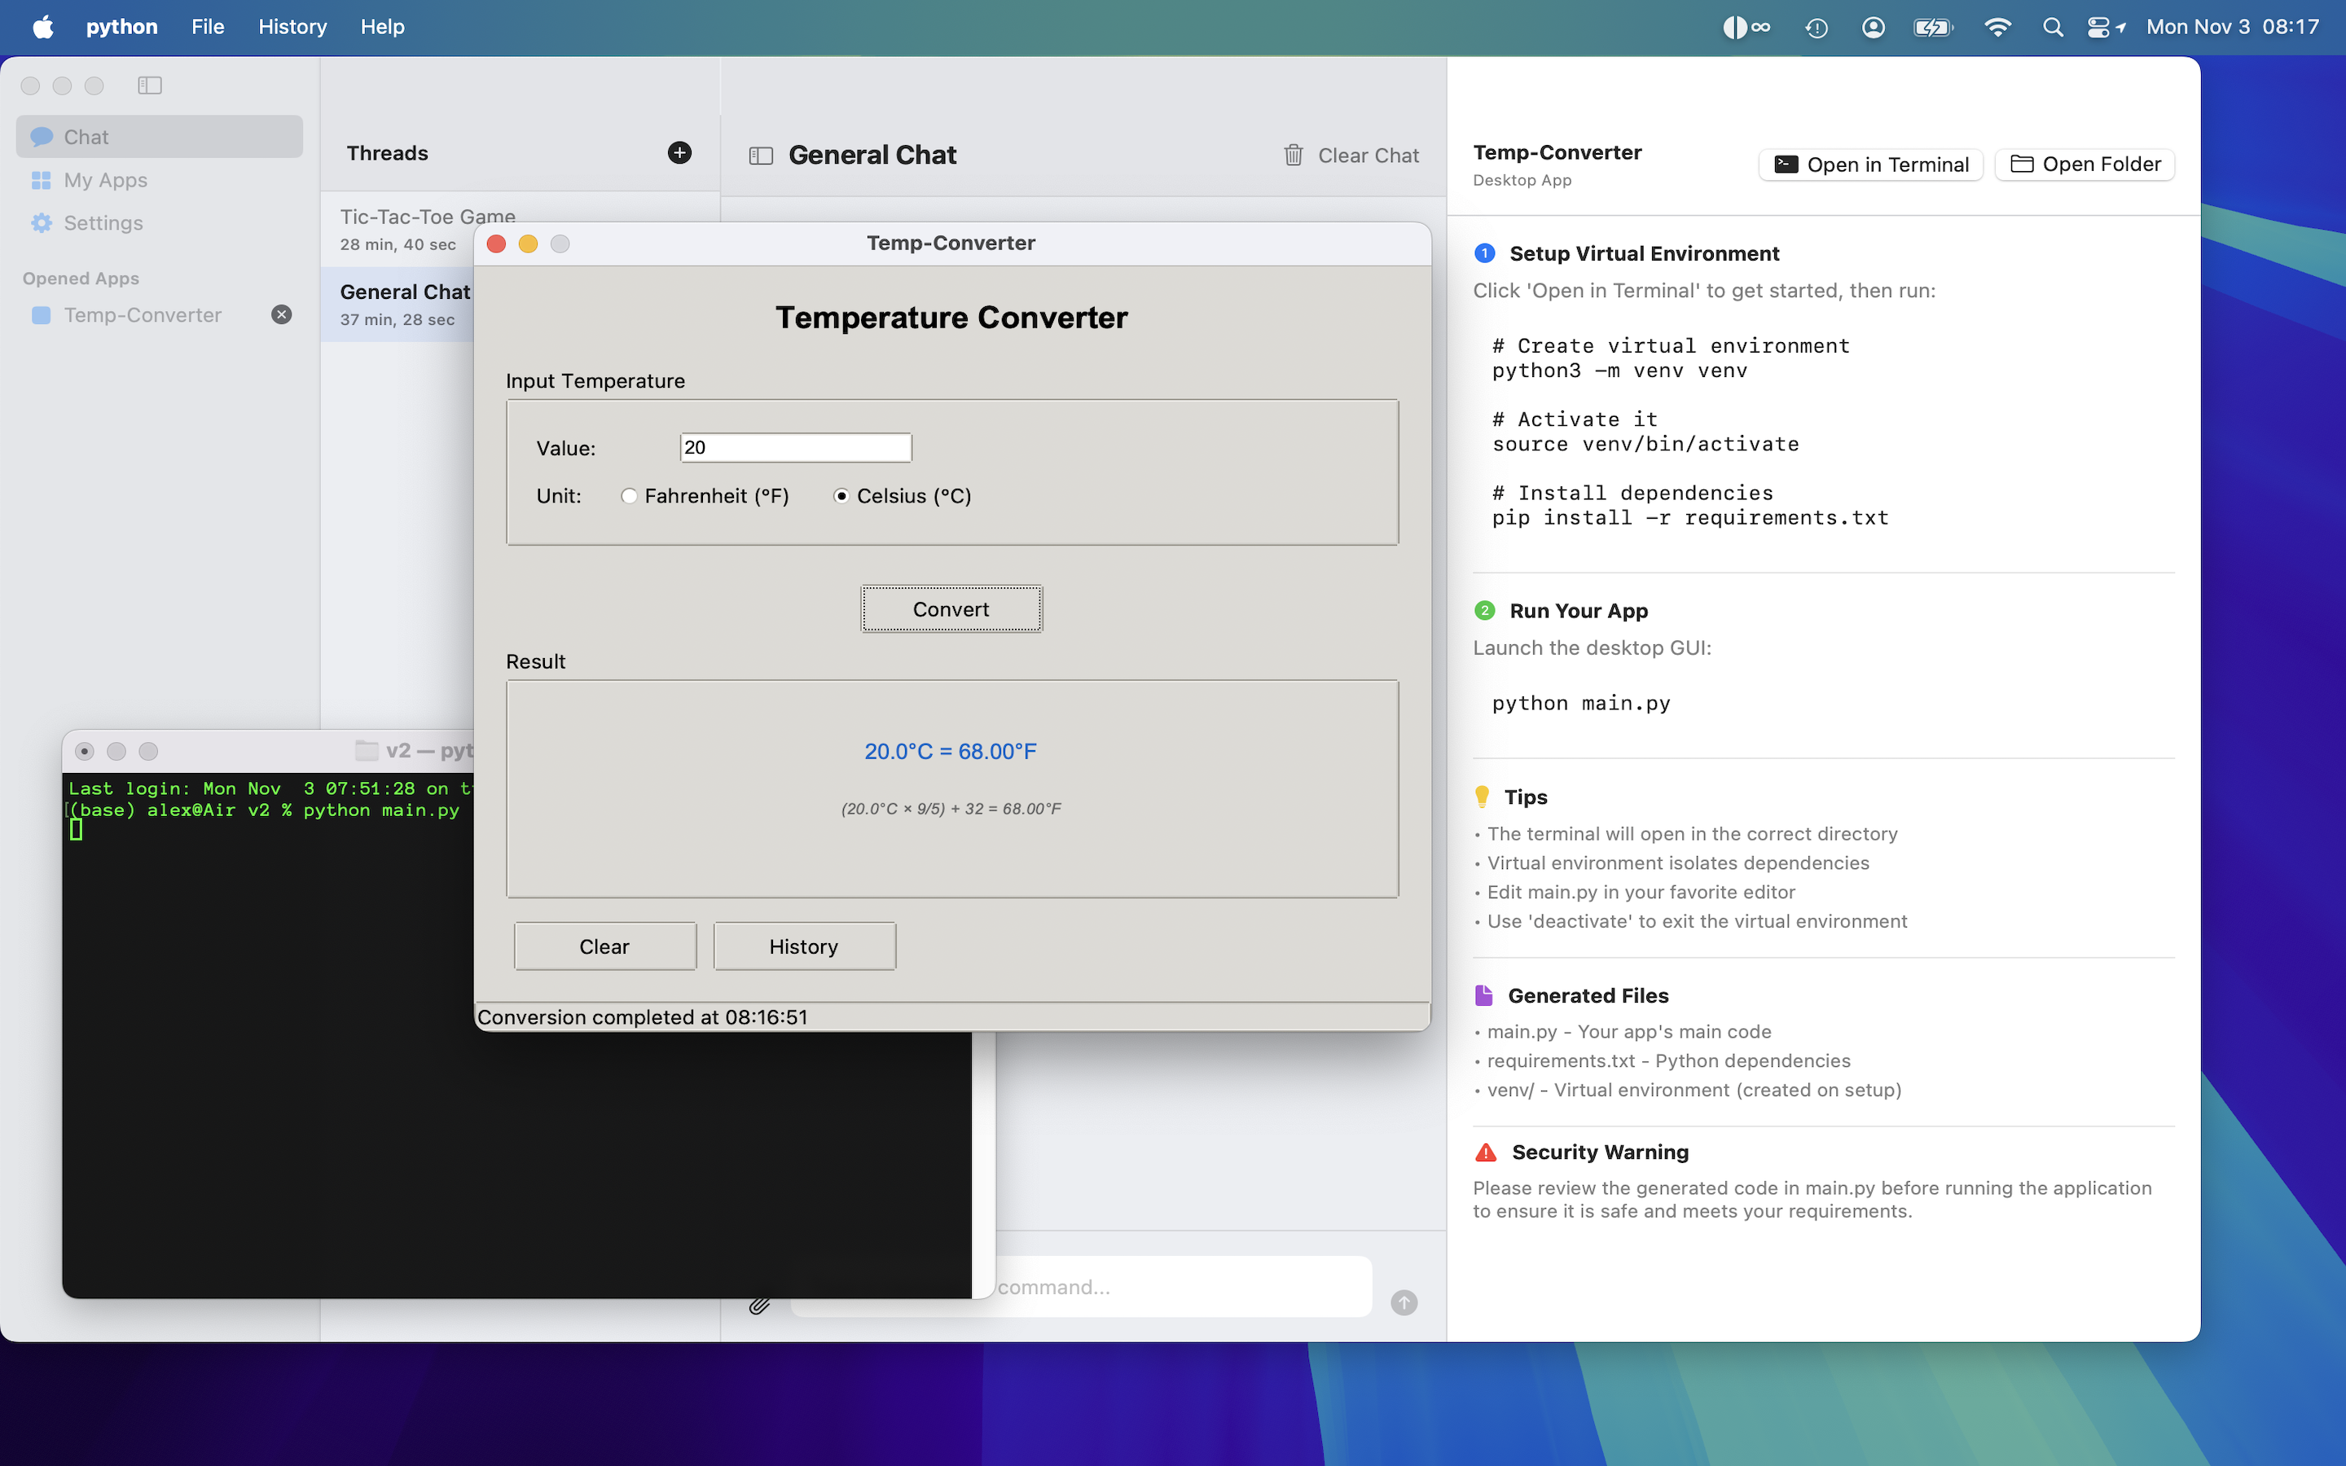Toggle the sidebar icon beside General Chat

click(761, 155)
